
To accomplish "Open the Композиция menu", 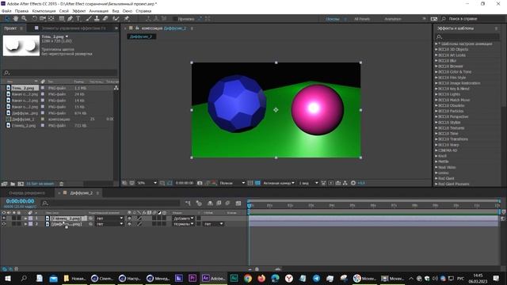I will coord(44,11).
